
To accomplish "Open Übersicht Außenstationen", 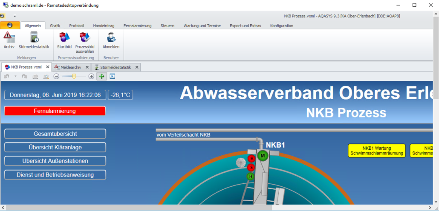I will (x=55, y=161).
